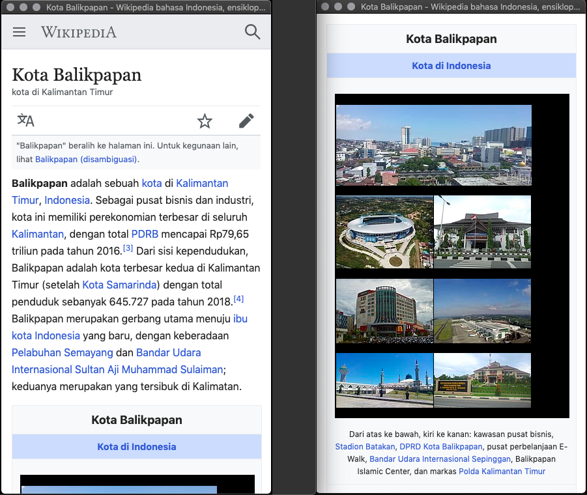Click 'Kota di Indonesia' in right window
The image size is (587, 495).
pos(451,66)
